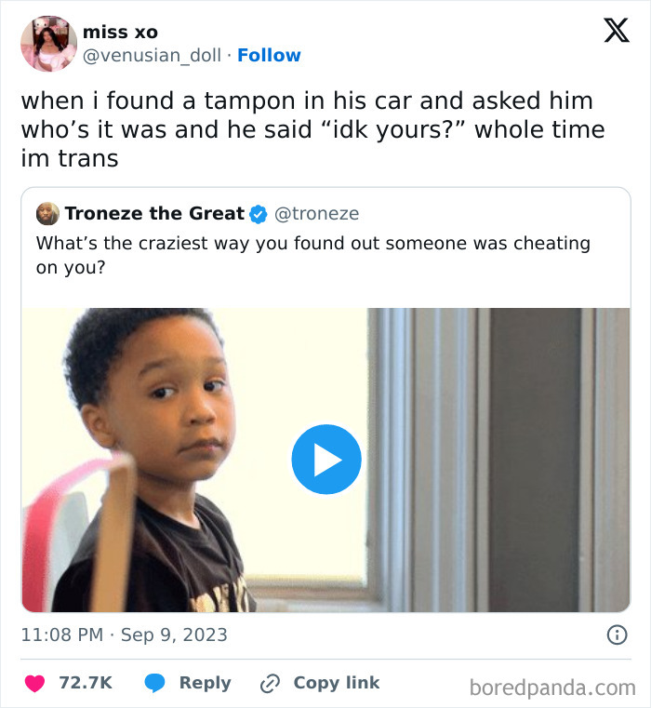The width and height of the screenshot is (651, 708).
Task: Like the tweet with heart icon
Action: tap(34, 683)
